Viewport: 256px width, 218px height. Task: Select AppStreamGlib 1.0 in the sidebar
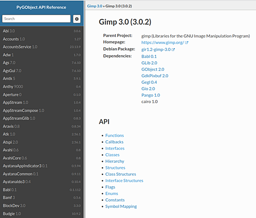42,118
